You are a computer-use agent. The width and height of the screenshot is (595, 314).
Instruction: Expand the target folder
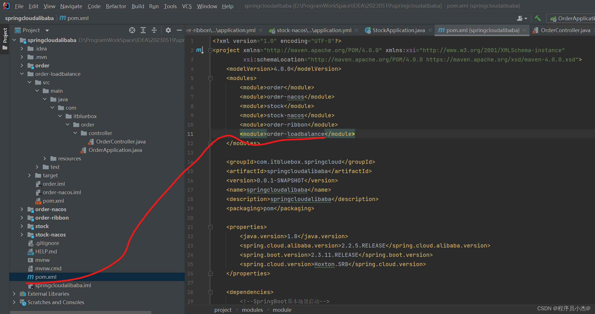pos(29,175)
